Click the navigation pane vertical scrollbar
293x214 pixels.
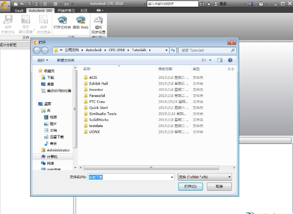pos(75,109)
